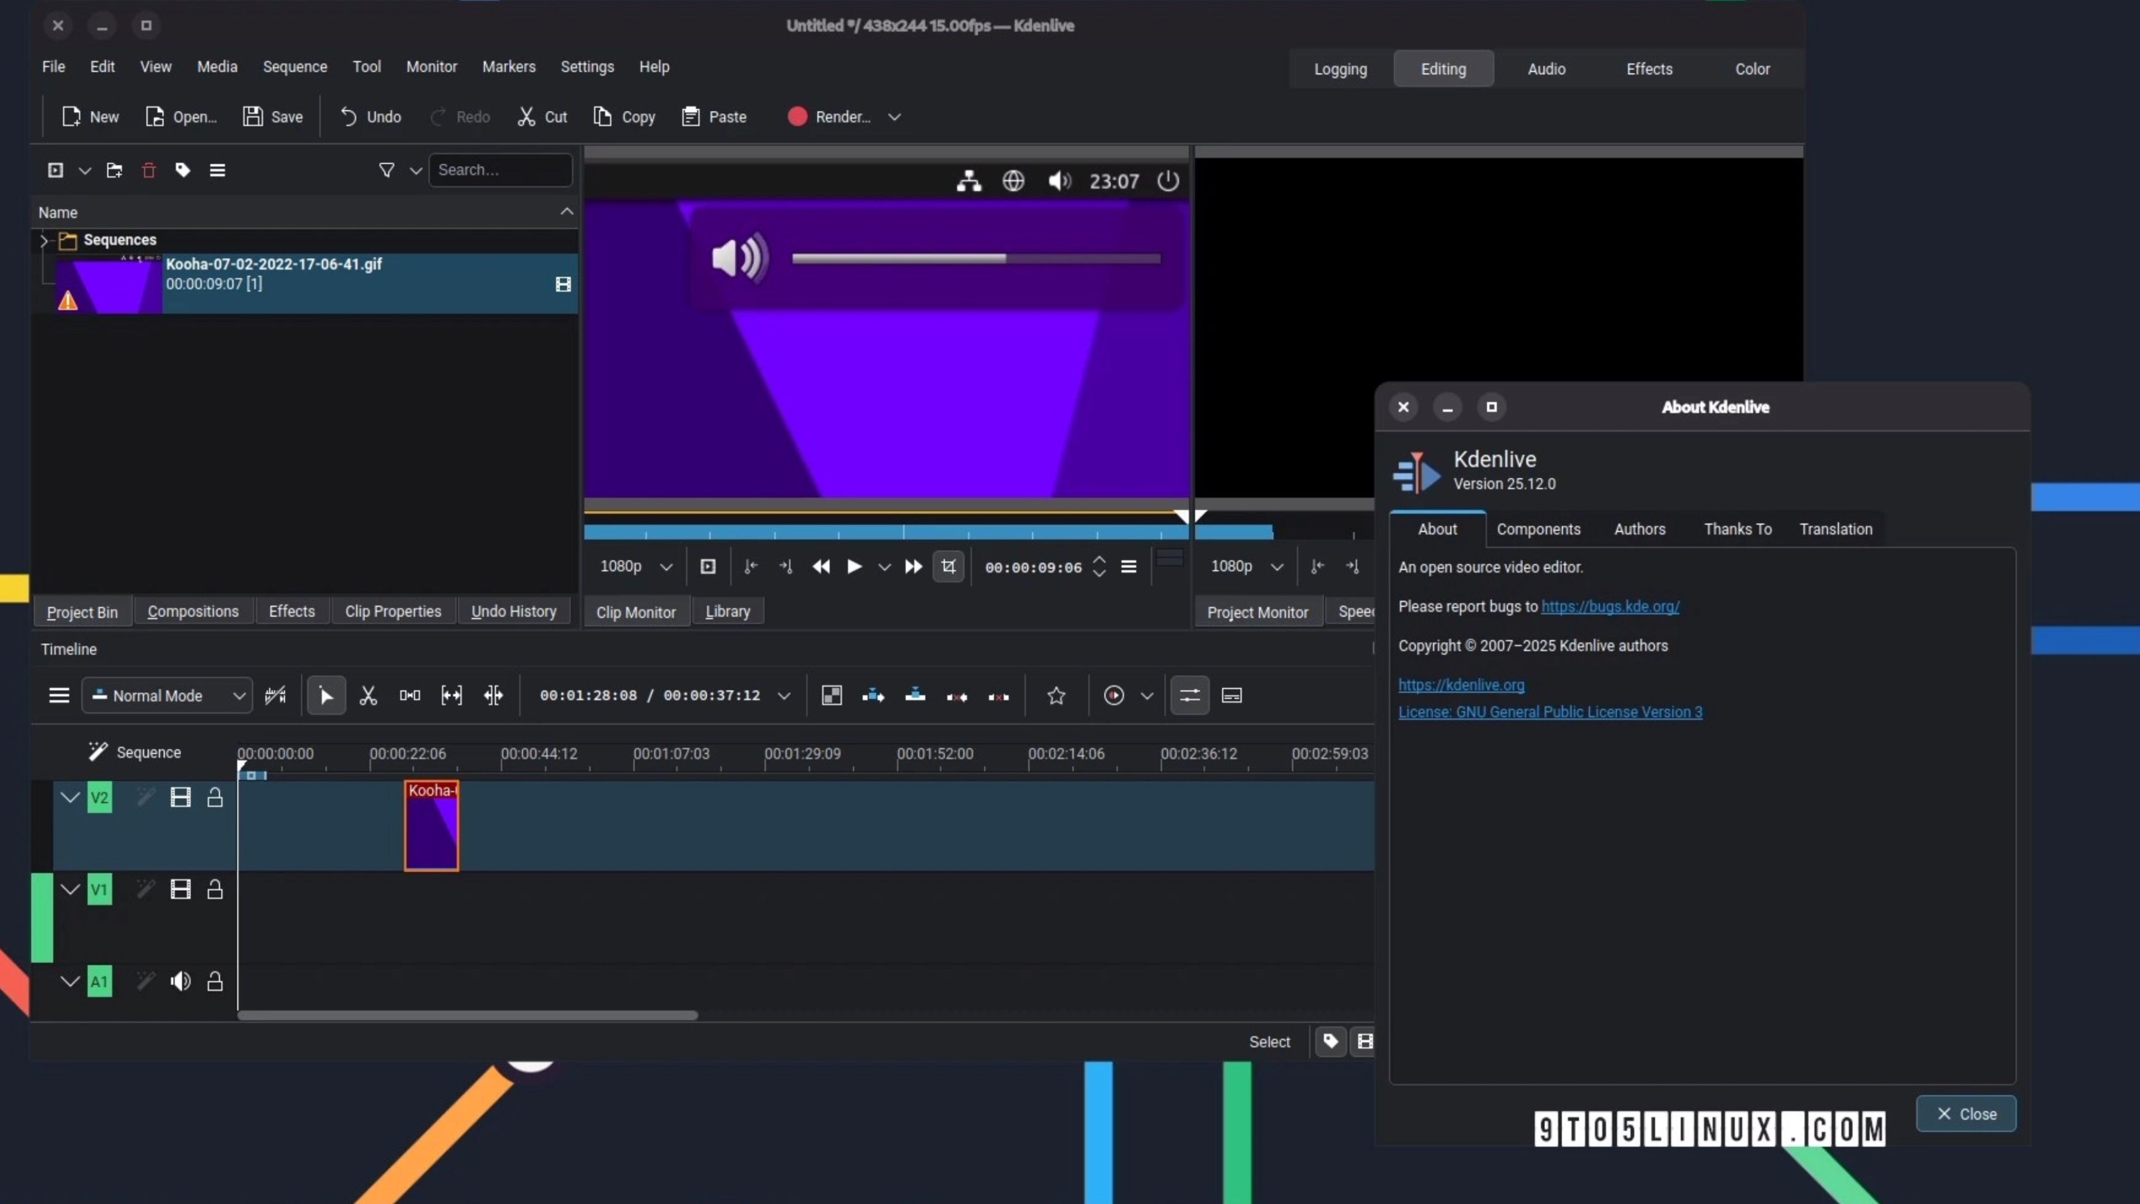Mute audio track A1

(x=180, y=981)
